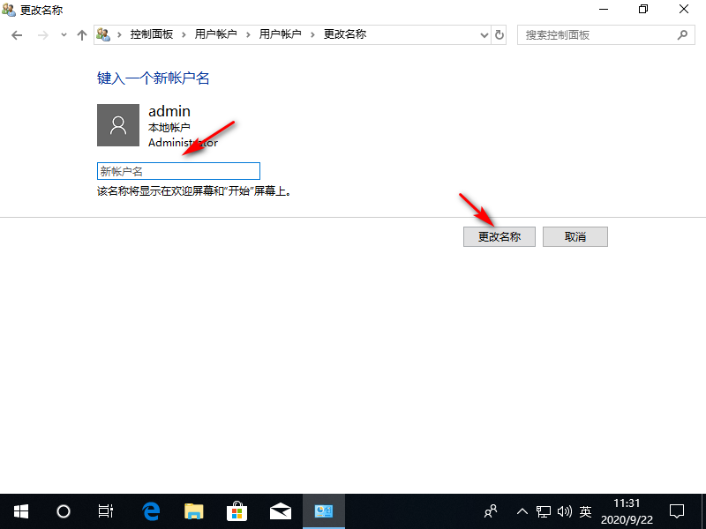Click the 更改名称 button
This screenshot has height=529, width=706.
tap(499, 236)
